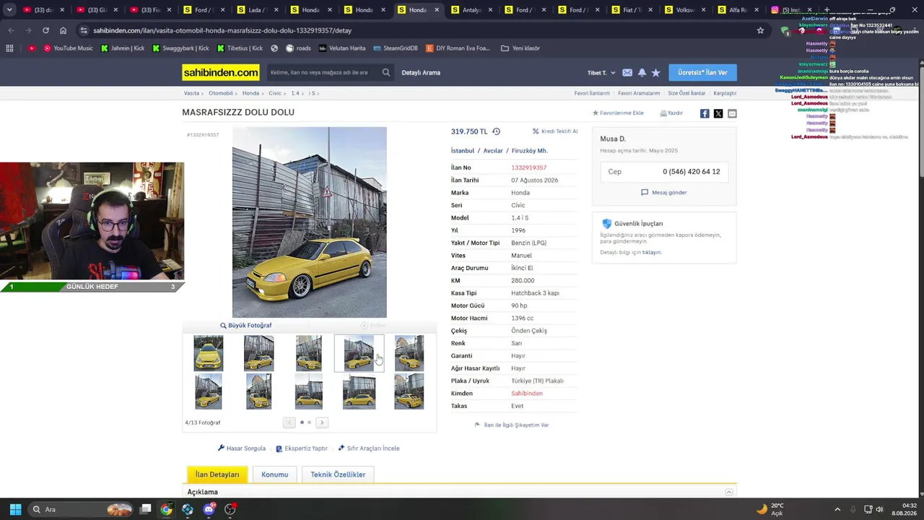Click the sahibinden.com logo

click(x=221, y=72)
